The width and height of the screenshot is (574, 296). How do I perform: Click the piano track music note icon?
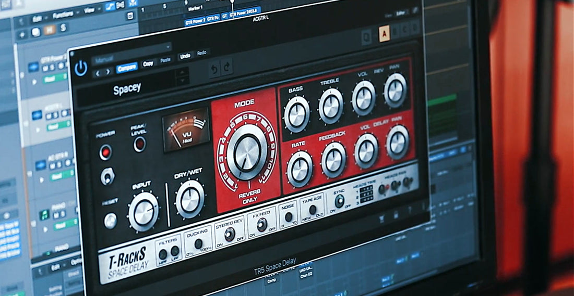pyautogui.click(x=45, y=215)
